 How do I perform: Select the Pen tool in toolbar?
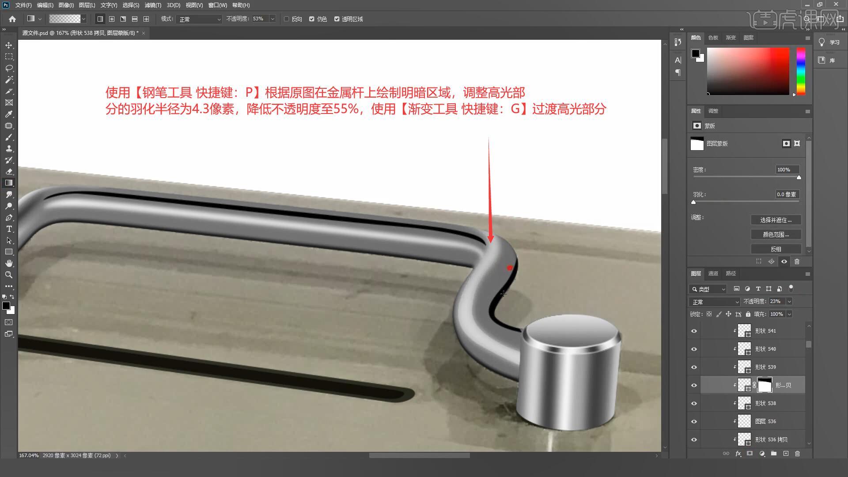coord(9,218)
